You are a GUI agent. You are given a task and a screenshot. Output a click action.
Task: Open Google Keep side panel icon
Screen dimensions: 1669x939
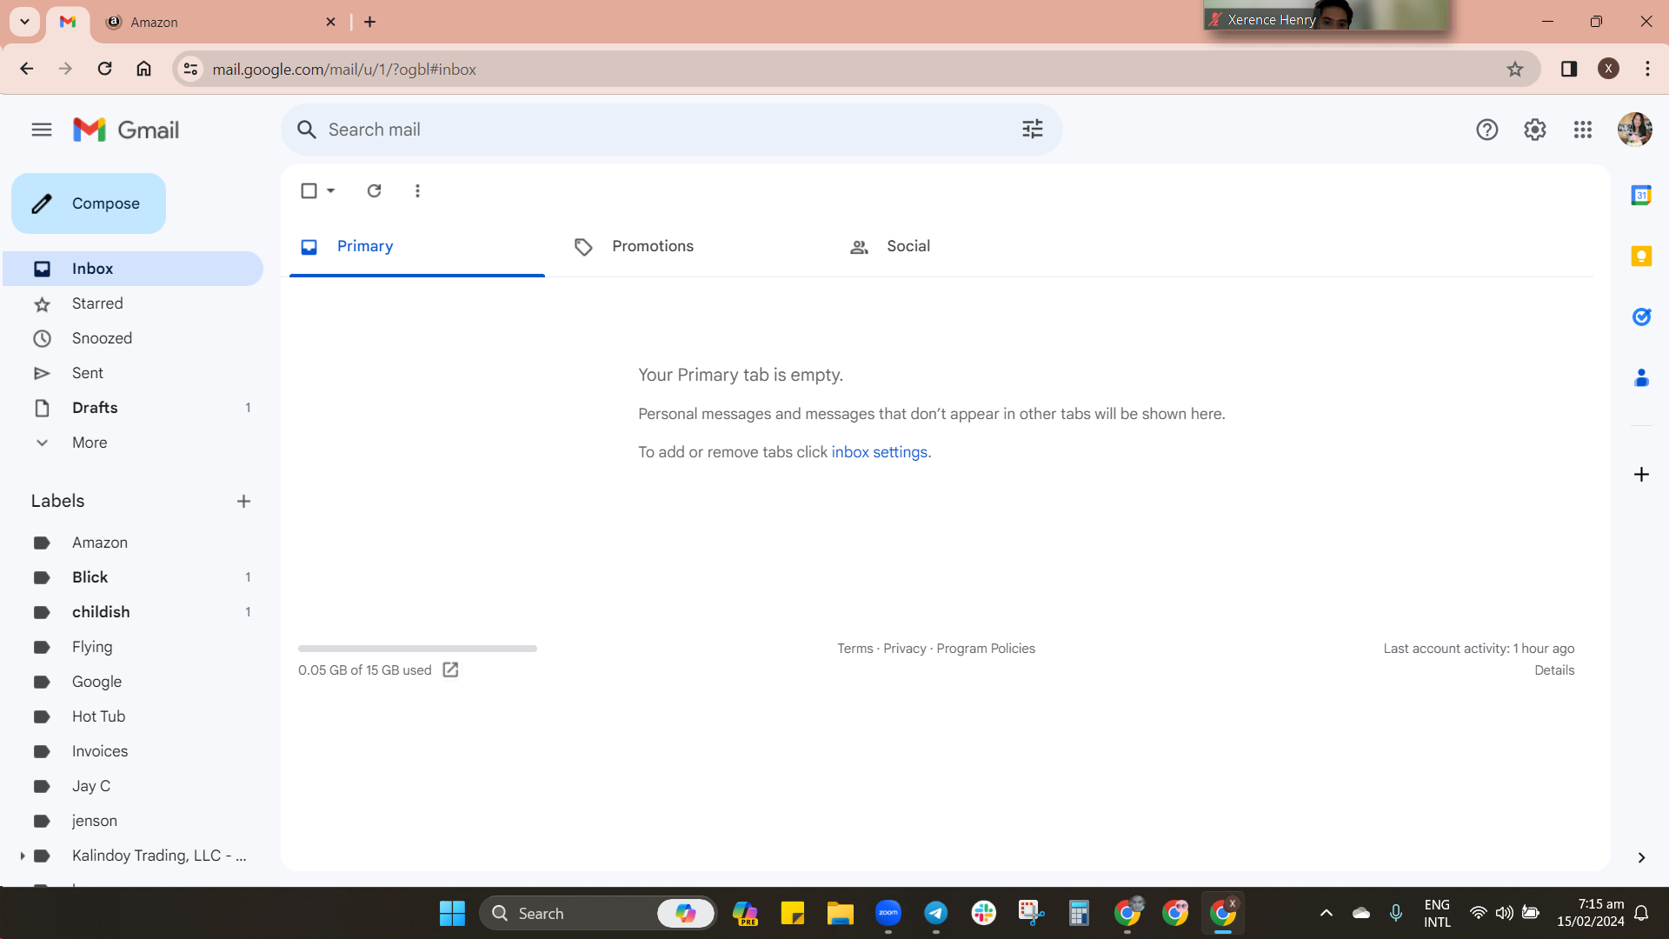(1640, 256)
